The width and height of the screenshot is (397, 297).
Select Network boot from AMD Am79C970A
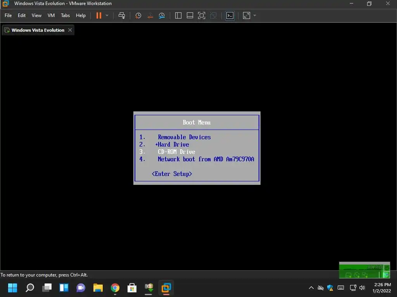[x=206, y=159]
